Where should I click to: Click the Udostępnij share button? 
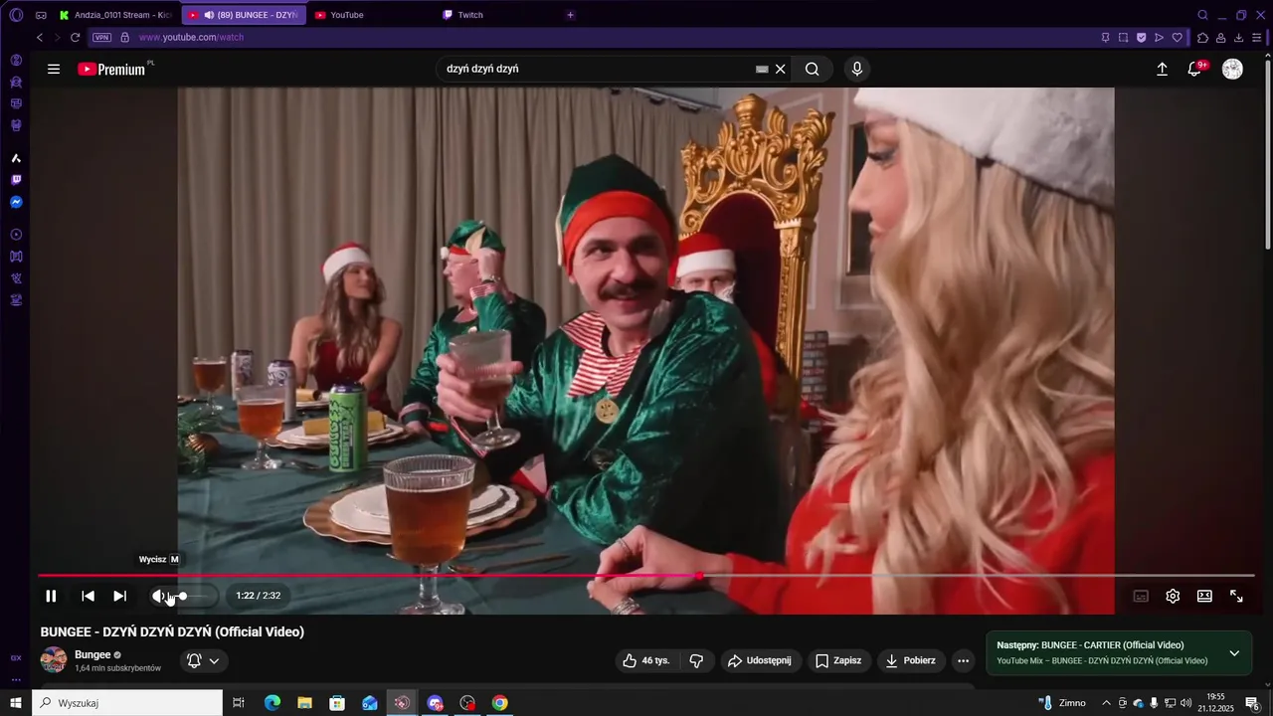pyautogui.click(x=760, y=660)
